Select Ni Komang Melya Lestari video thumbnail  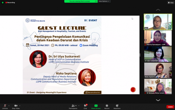pos(158,86)
